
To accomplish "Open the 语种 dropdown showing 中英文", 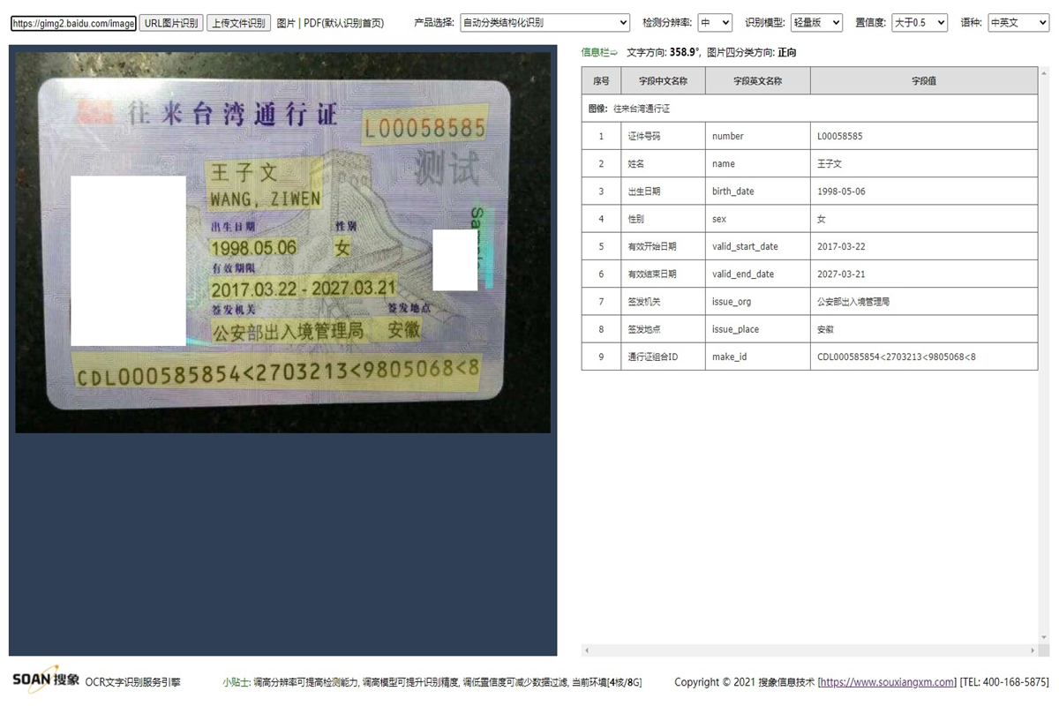I will (x=1018, y=22).
